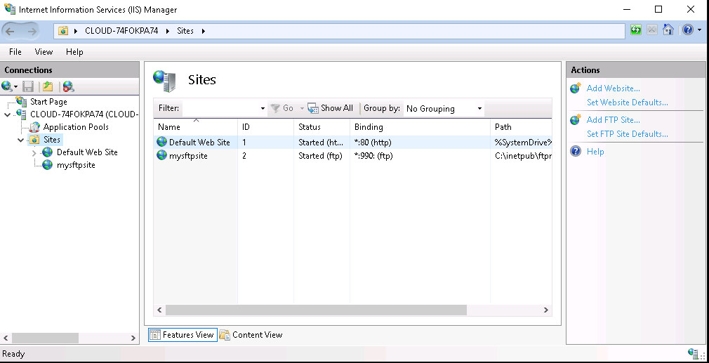Select mysftpsite in Connections tree

[76, 165]
